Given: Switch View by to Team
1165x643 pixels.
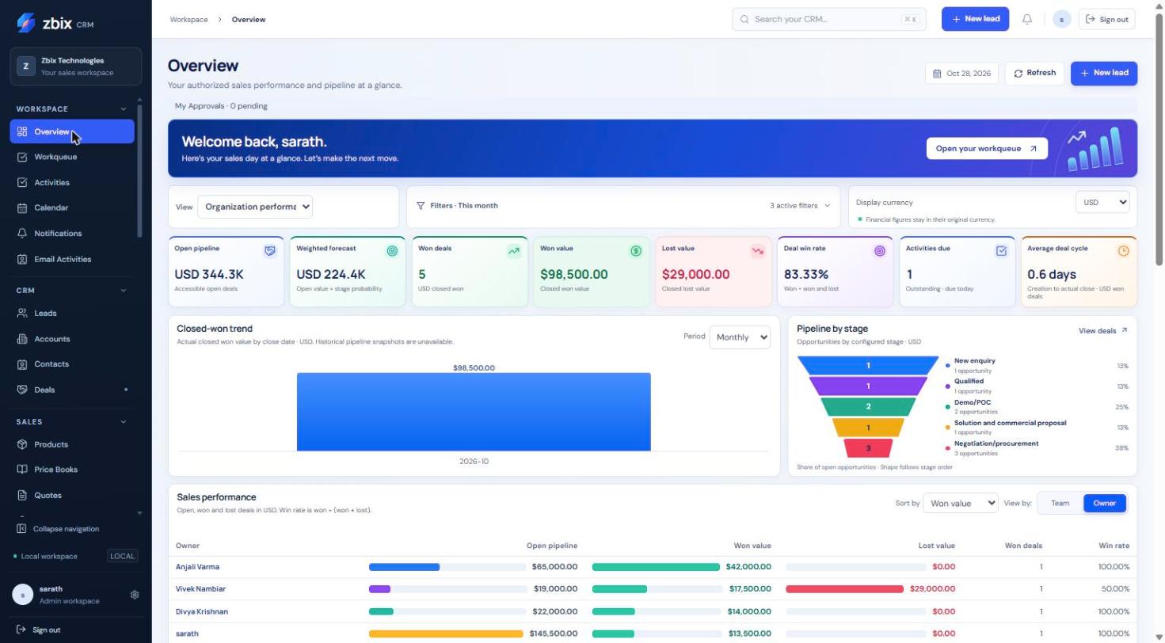Looking at the screenshot, I should (x=1060, y=504).
